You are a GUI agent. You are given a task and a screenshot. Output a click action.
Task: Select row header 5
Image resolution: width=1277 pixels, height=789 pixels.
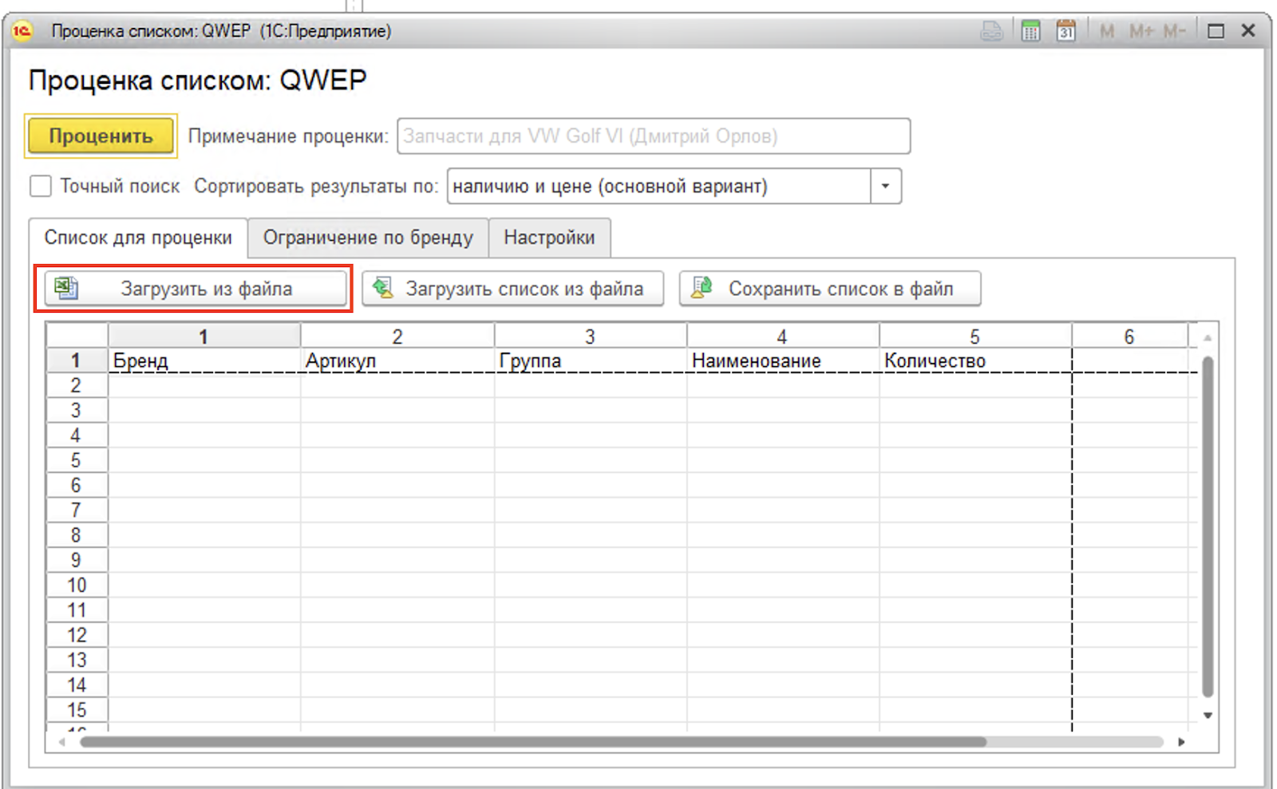(77, 460)
